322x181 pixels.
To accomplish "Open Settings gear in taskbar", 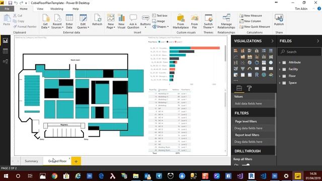I will click(x=286, y=176).
